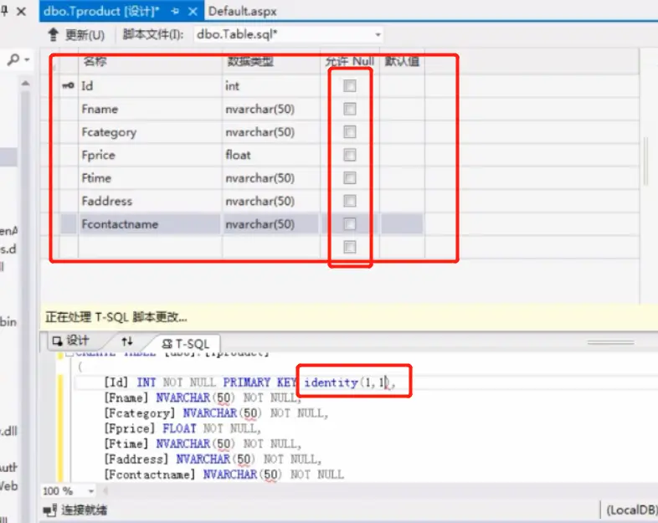Click the table designer vertical scrollbar
This screenshot has width=658, height=523.
coord(645,161)
